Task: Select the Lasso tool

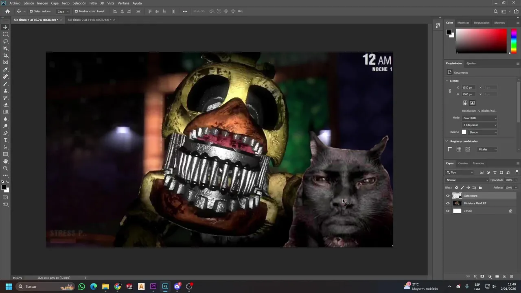Action: pos(5,41)
